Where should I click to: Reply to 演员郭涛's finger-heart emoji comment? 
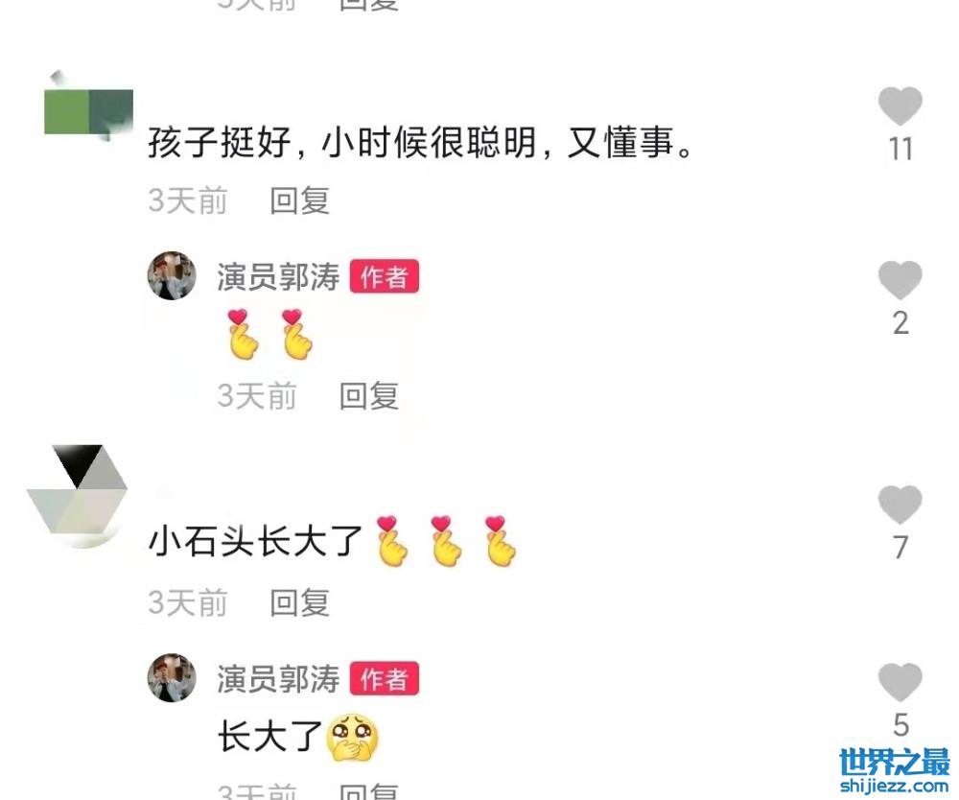tap(369, 396)
